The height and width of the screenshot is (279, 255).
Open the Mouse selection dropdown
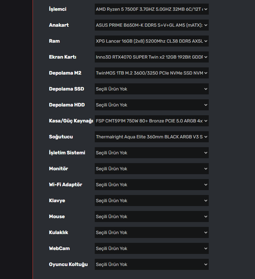(151, 216)
